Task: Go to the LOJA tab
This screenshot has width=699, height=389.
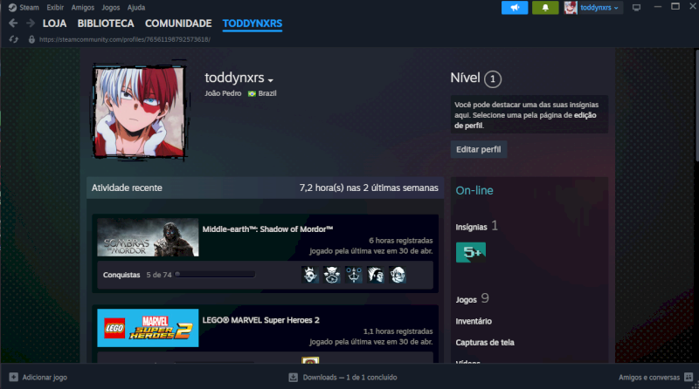Action: click(54, 24)
